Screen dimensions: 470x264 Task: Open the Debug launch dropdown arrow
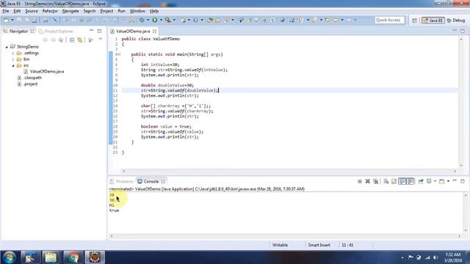(x=148, y=20)
